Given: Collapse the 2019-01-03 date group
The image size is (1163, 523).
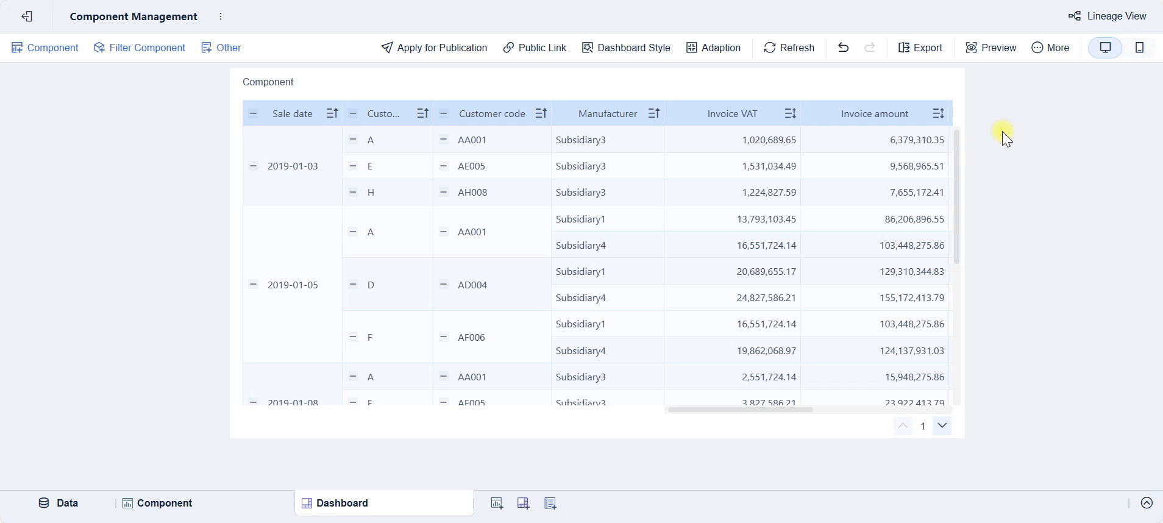Looking at the screenshot, I should tap(254, 166).
